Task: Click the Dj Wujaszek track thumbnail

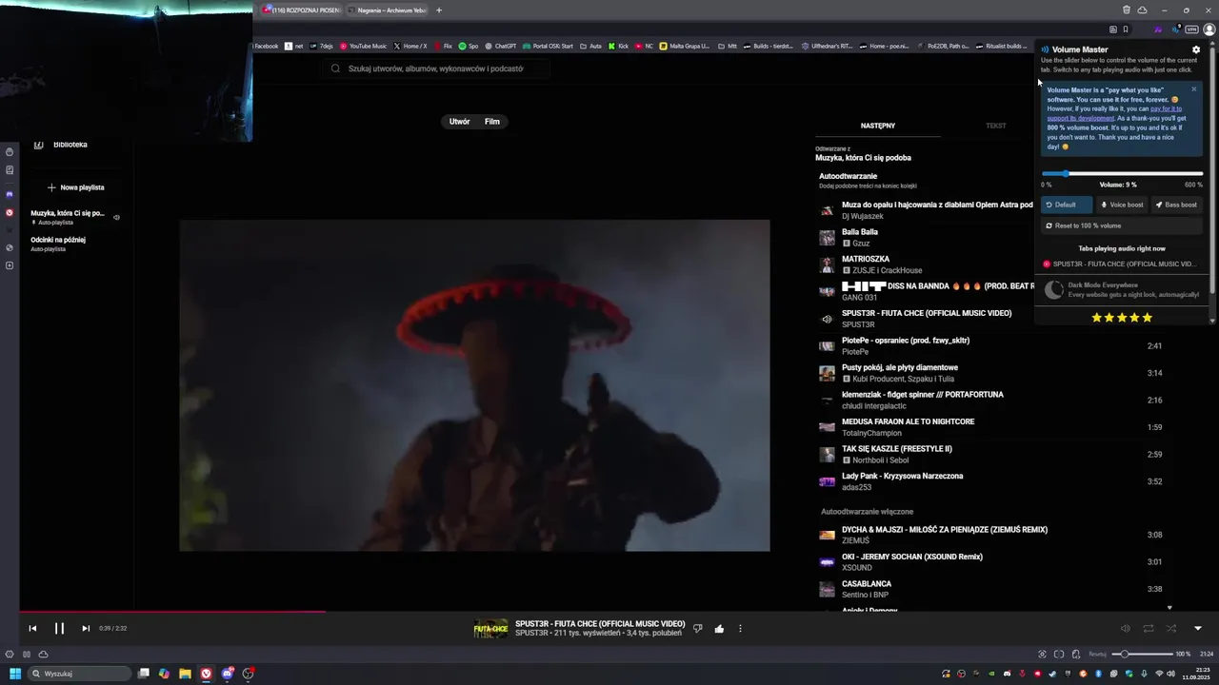Action: [827, 210]
